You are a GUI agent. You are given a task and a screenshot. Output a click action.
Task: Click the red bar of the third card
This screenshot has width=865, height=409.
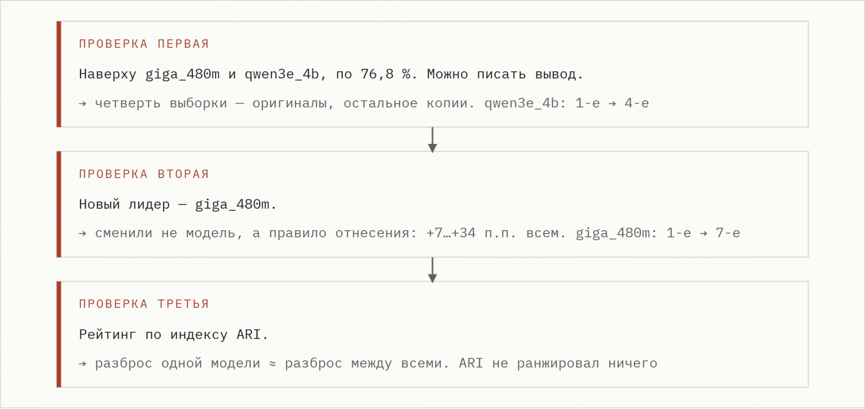pyautogui.click(x=59, y=334)
